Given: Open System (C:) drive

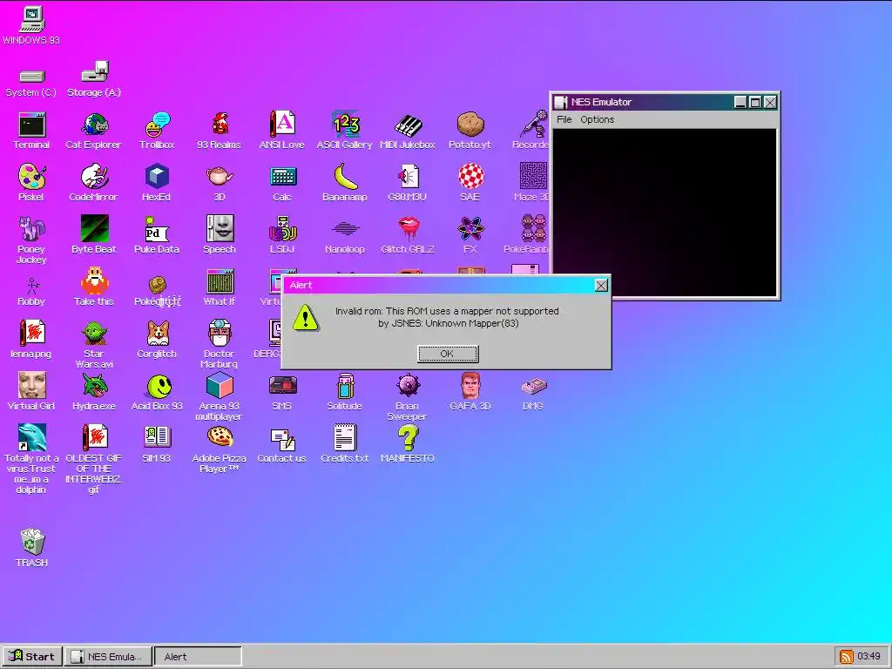Looking at the screenshot, I should pyautogui.click(x=31, y=77).
